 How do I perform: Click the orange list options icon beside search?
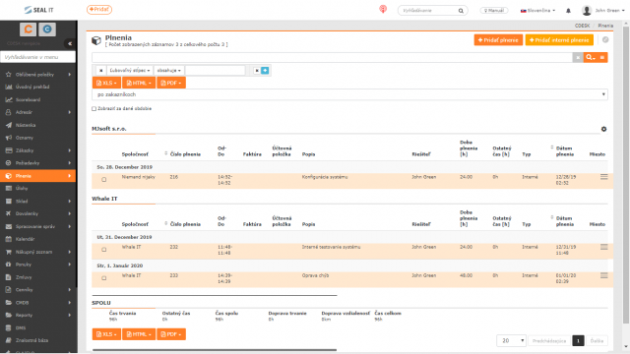tap(601, 57)
